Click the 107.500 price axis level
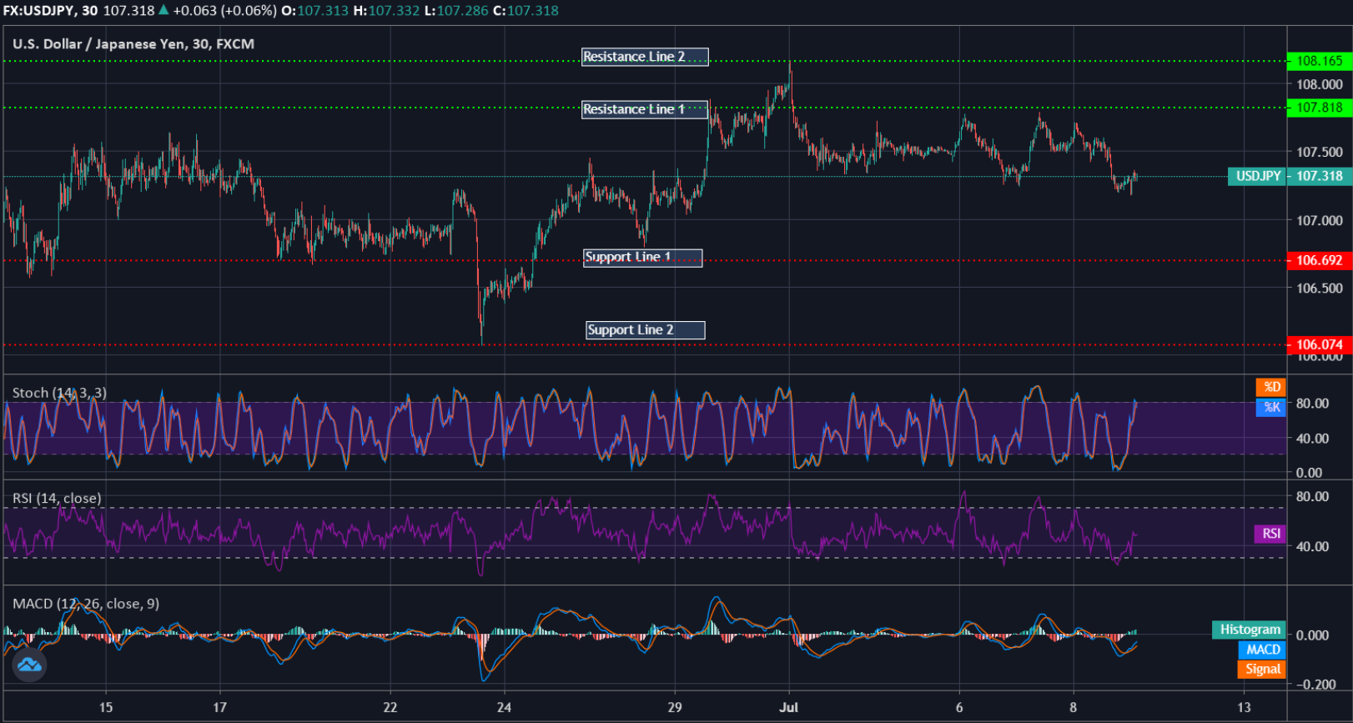Viewport: 1353px width, 723px height. click(1320, 153)
